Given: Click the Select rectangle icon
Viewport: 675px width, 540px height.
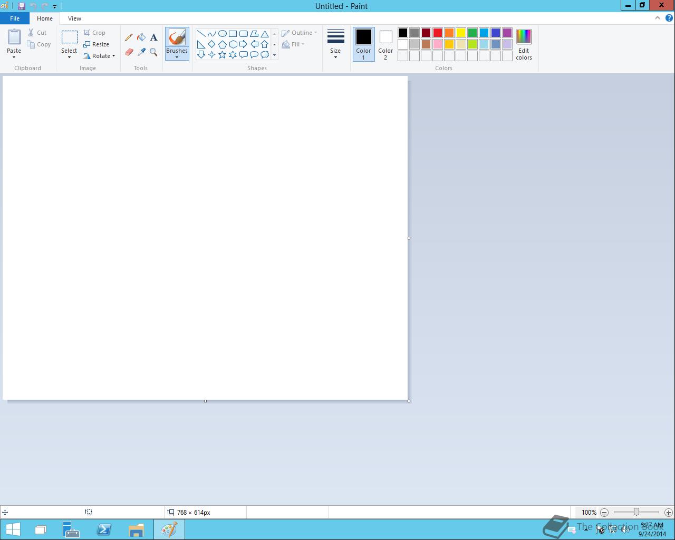Looking at the screenshot, I should point(69,37).
